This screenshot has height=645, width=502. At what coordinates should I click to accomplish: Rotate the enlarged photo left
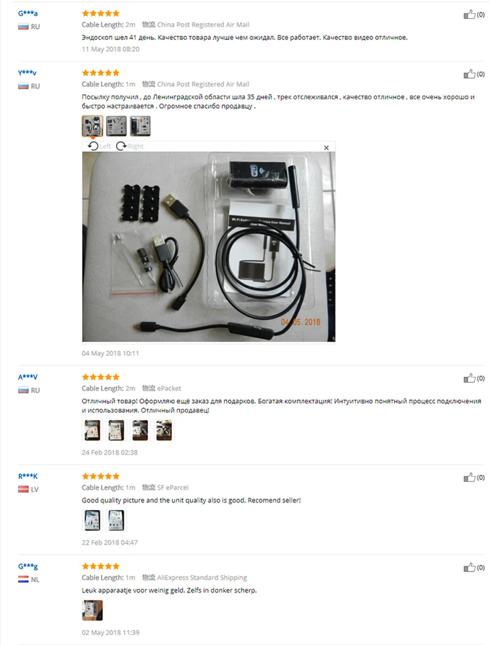point(99,146)
